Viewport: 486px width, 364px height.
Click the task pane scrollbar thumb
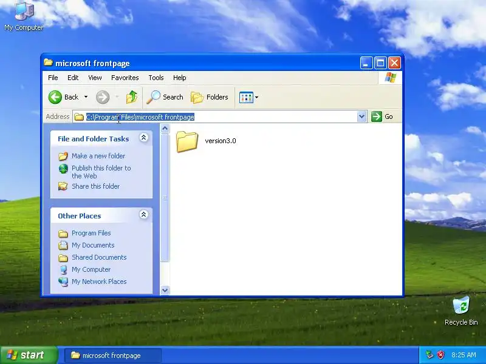coord(165,198)
